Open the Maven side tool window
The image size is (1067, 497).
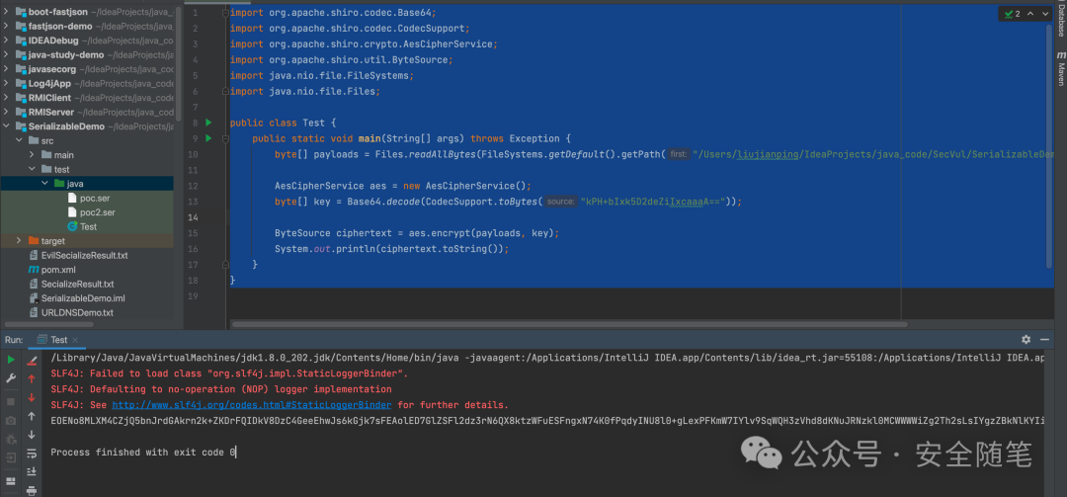pyautogui.click(x=1060, y=68)
